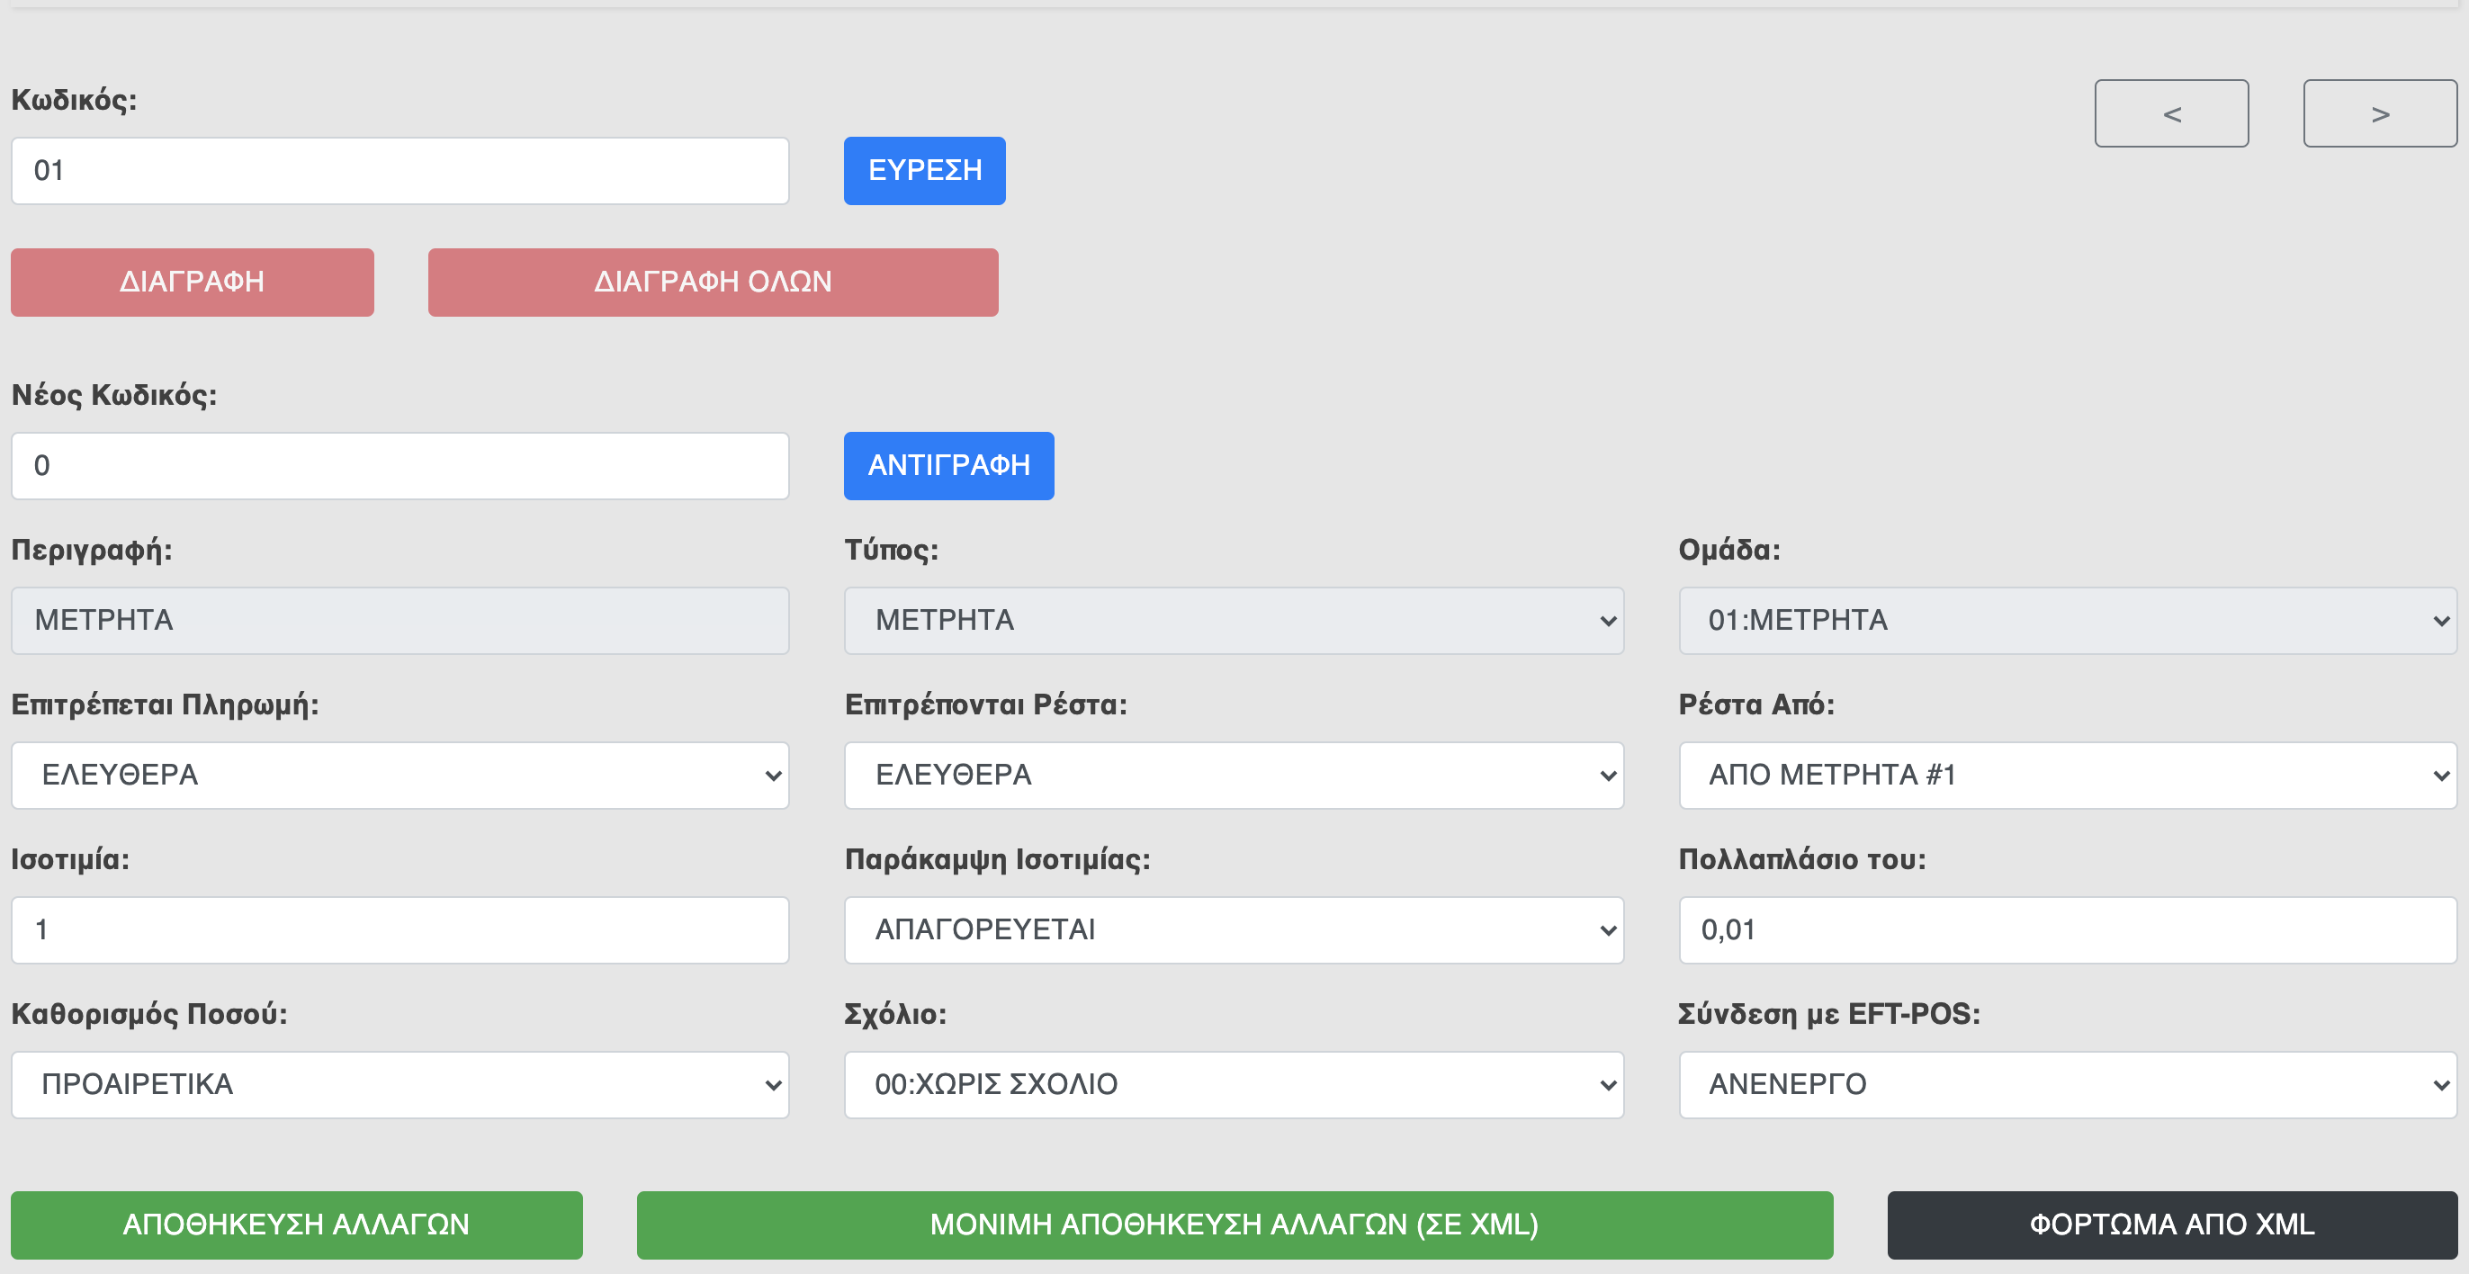Open the Σύνδεση με EFT-POS dropdown
Viewport: 2469px width, 1274px height.
pyautogui.click(x=2068, y=1084)
